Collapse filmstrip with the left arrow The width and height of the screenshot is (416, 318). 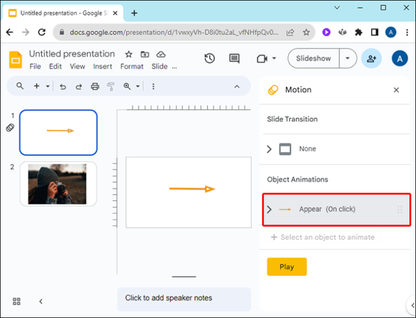click(x=41, y=301)
